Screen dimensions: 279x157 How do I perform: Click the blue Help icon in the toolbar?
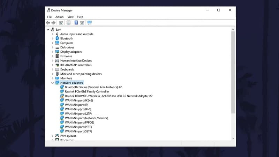coord(76,23)
